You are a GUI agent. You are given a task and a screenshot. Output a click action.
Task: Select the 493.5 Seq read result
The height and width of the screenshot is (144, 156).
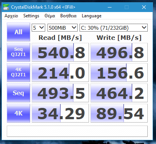tap(60, 93)
